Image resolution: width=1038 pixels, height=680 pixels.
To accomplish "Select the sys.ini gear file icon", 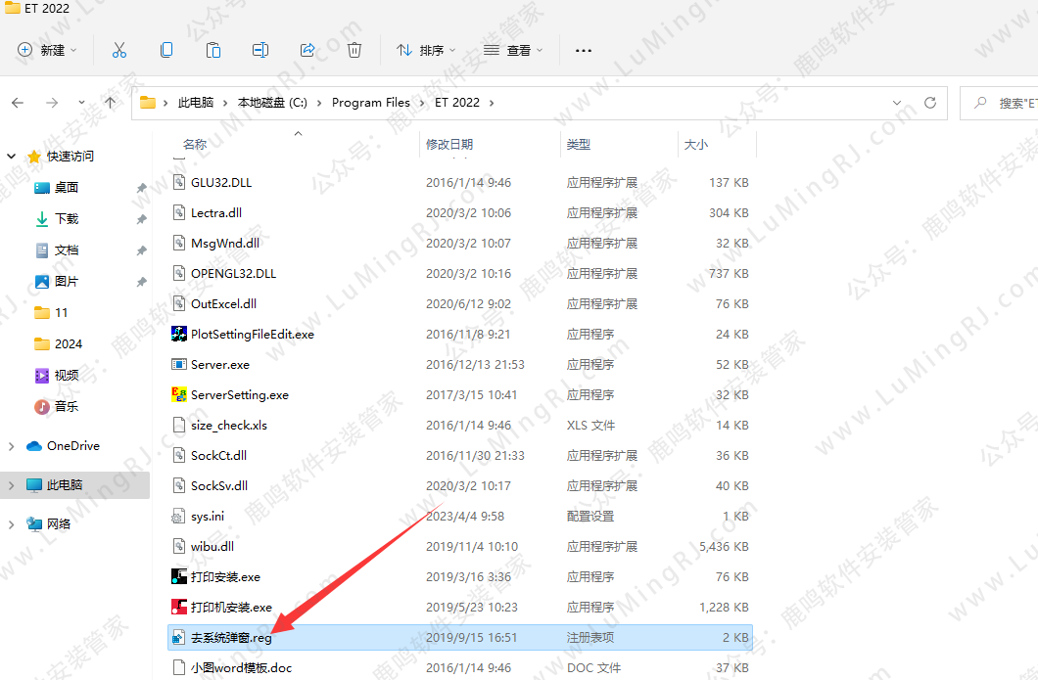I will 179,516.
